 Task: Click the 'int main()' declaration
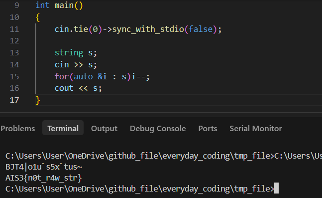59,5
